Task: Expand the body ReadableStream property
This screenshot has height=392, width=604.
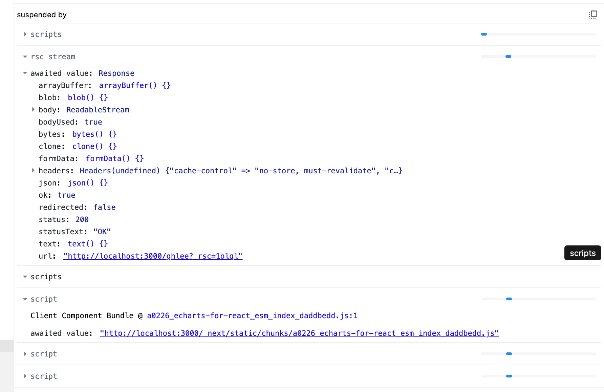Action: pyautogui.click(x=33, y=110)
